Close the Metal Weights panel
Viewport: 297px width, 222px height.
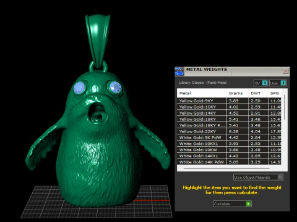[x=285, y=71]
